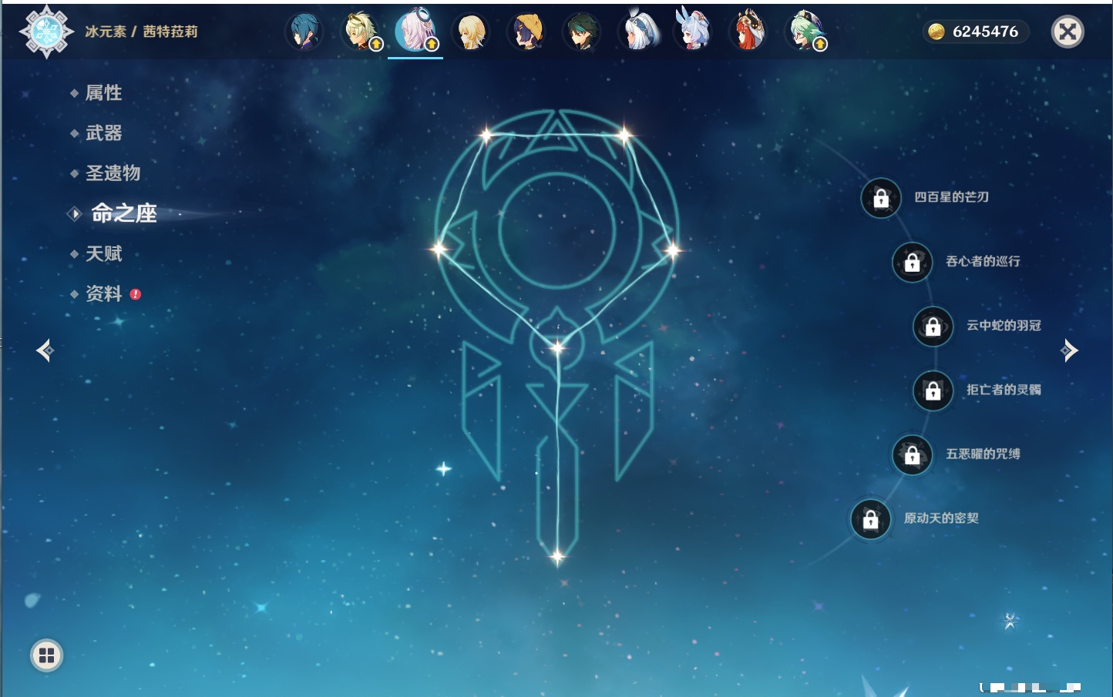Select the blonde Traveler avatar

pos(471,32)
